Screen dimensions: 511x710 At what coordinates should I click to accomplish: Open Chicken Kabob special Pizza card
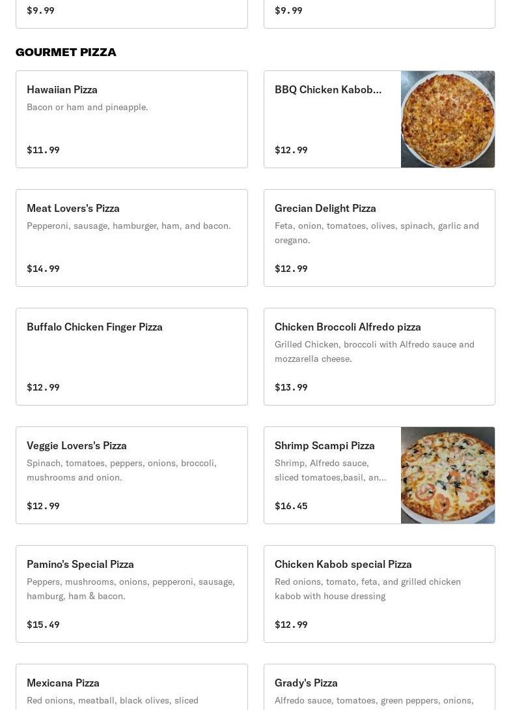tap(379, 594)
